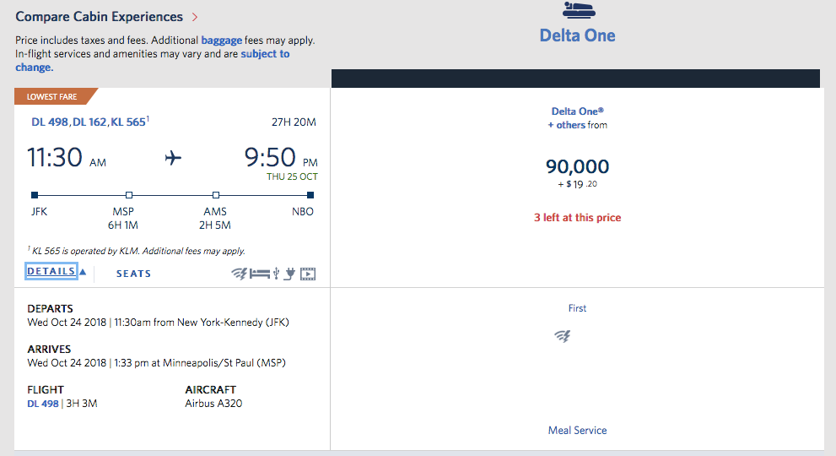836x456 pixels.
Task: Click the Wi-Fi icon under First cabin
Action: click(x=562, y=336)
